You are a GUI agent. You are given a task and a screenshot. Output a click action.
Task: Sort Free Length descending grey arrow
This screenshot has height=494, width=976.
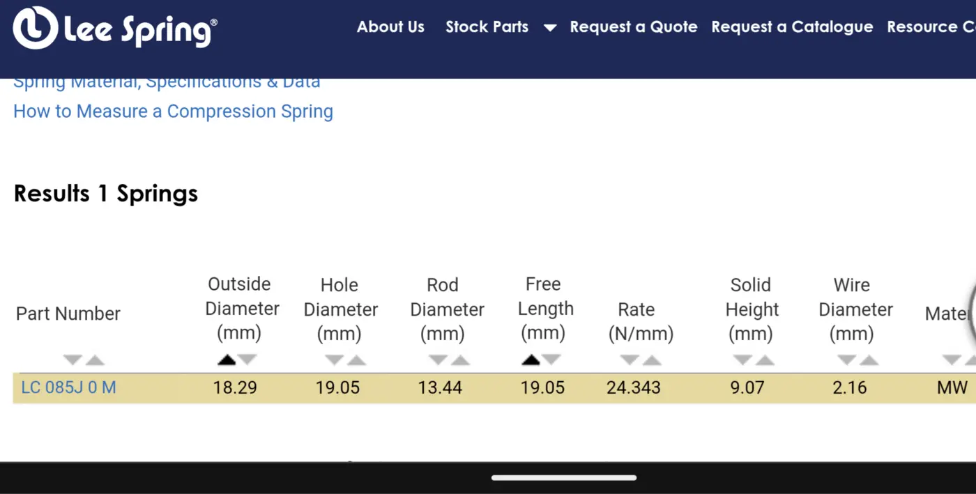pyautogui.click(x=551, y=360)
